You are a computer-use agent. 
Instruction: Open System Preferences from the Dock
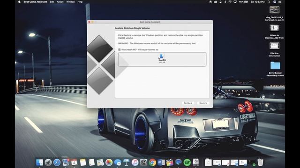pyautogui.click(x=143, y=162)
